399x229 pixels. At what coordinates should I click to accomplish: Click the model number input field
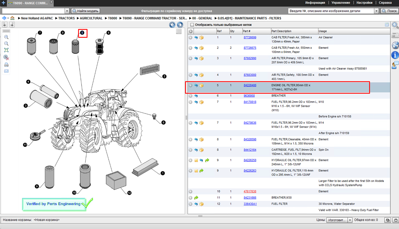[x=33, y=11]
